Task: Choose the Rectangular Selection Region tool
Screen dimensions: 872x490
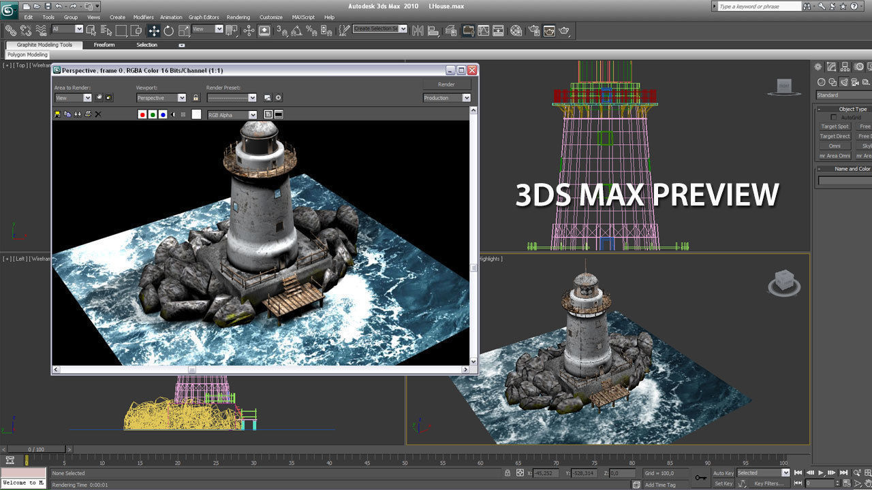Action: 121,30
